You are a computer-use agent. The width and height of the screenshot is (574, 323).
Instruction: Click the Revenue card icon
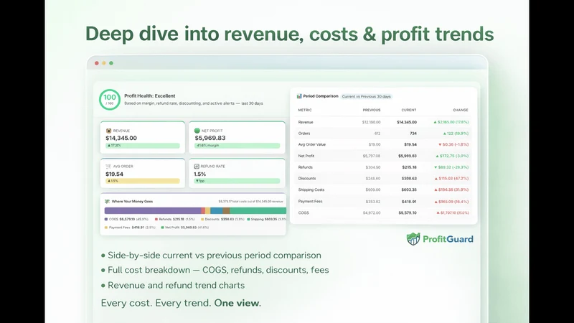point(108,131)
